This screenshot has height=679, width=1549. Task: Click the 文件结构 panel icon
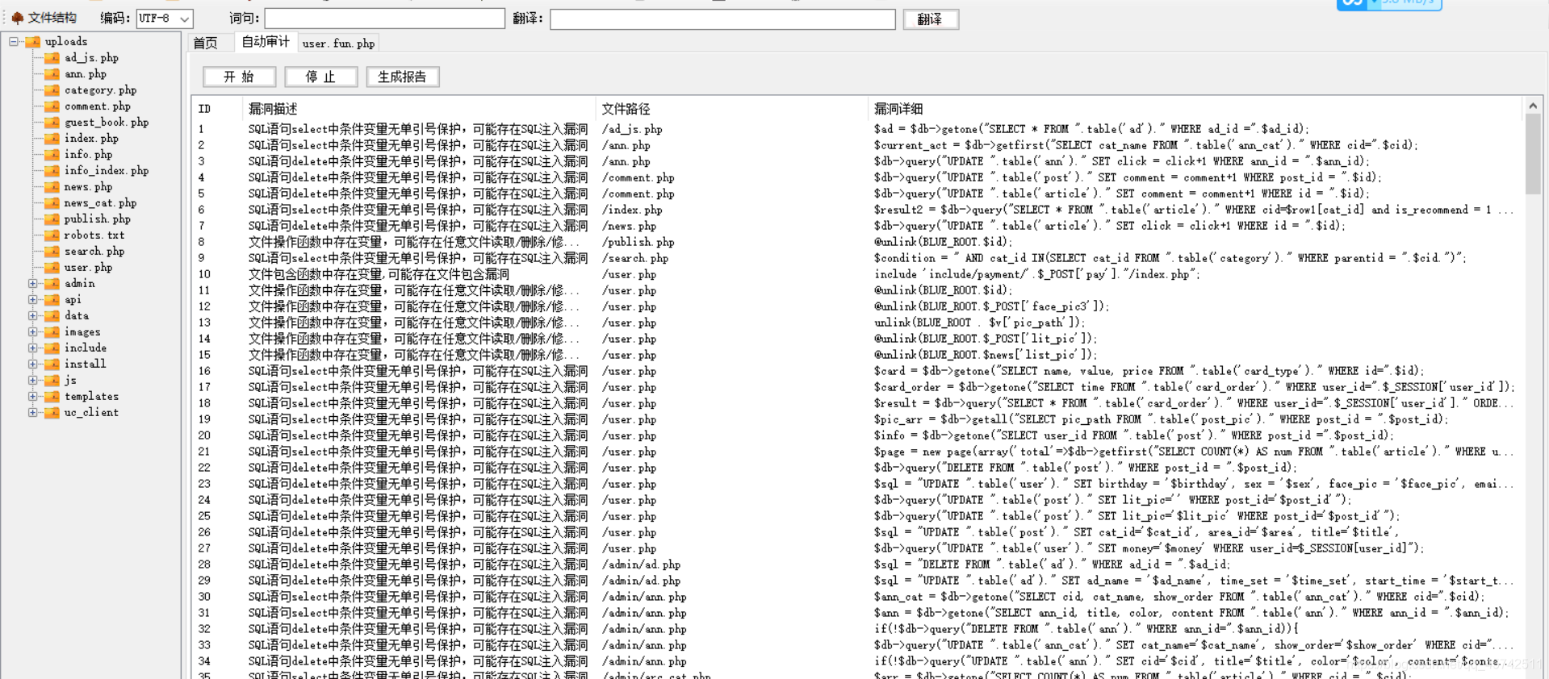tap(17, 18)
